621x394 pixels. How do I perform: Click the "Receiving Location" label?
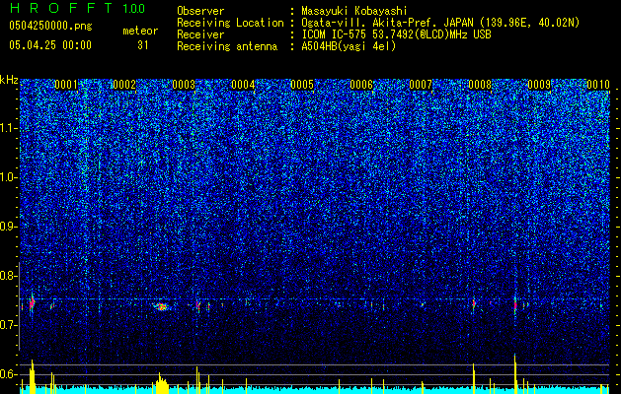pos(230,23)
